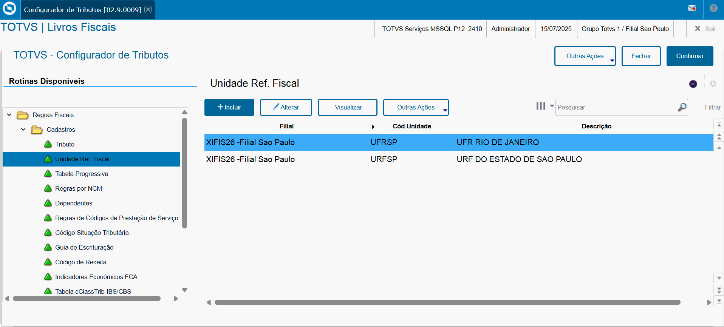Open Regras de Códigos de Prestação de Serviço
Image resolution: width=724 pixels, height=327 pixels.
(116, 218)
